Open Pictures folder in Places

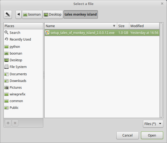pyautogui.click(x=23, y=87)
